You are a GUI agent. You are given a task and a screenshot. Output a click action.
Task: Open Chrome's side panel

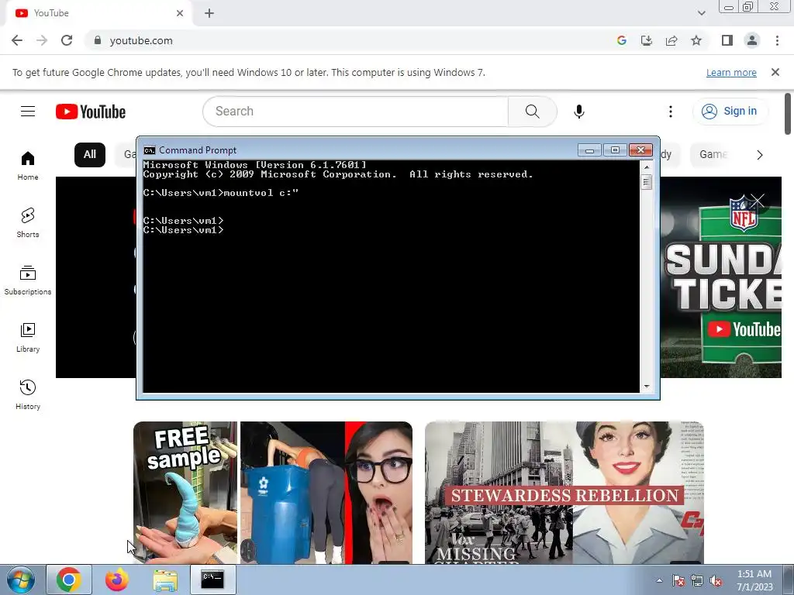pos(727,40)
